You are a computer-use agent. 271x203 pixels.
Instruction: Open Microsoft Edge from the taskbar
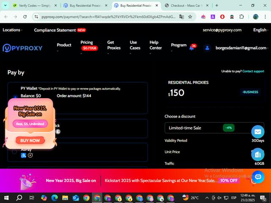(55, 198)
